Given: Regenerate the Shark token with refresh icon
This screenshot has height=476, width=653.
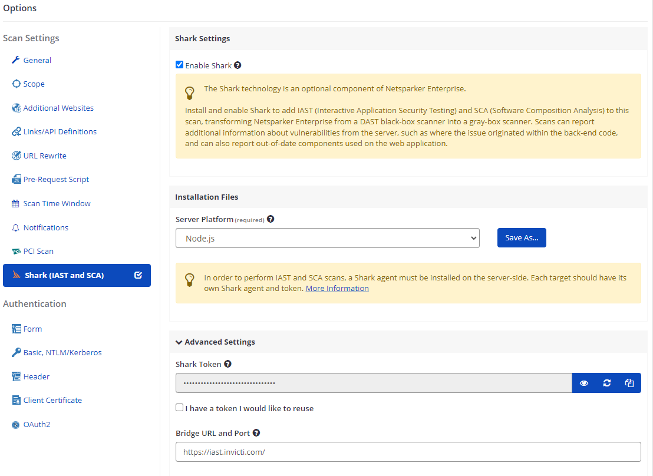Looking at the screenshot, I should [607, 383].
